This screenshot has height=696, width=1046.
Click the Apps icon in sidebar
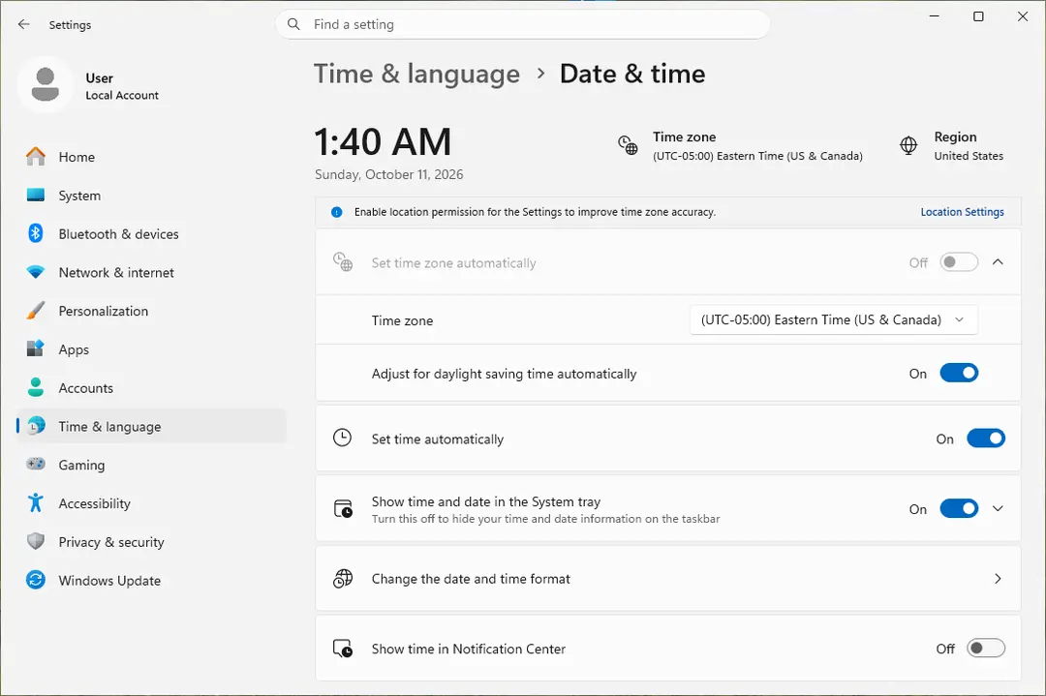36,348
